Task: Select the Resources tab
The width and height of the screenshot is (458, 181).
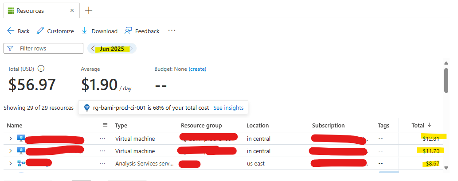Action: (42, 11)
